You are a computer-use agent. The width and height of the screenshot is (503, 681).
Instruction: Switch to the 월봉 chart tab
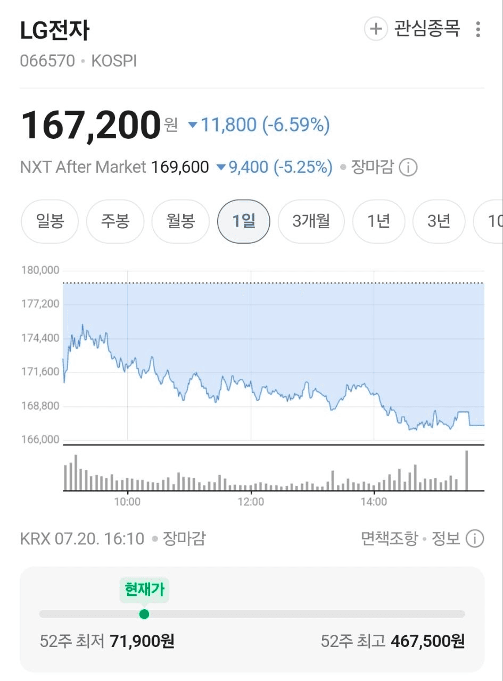tap(181, 221)
